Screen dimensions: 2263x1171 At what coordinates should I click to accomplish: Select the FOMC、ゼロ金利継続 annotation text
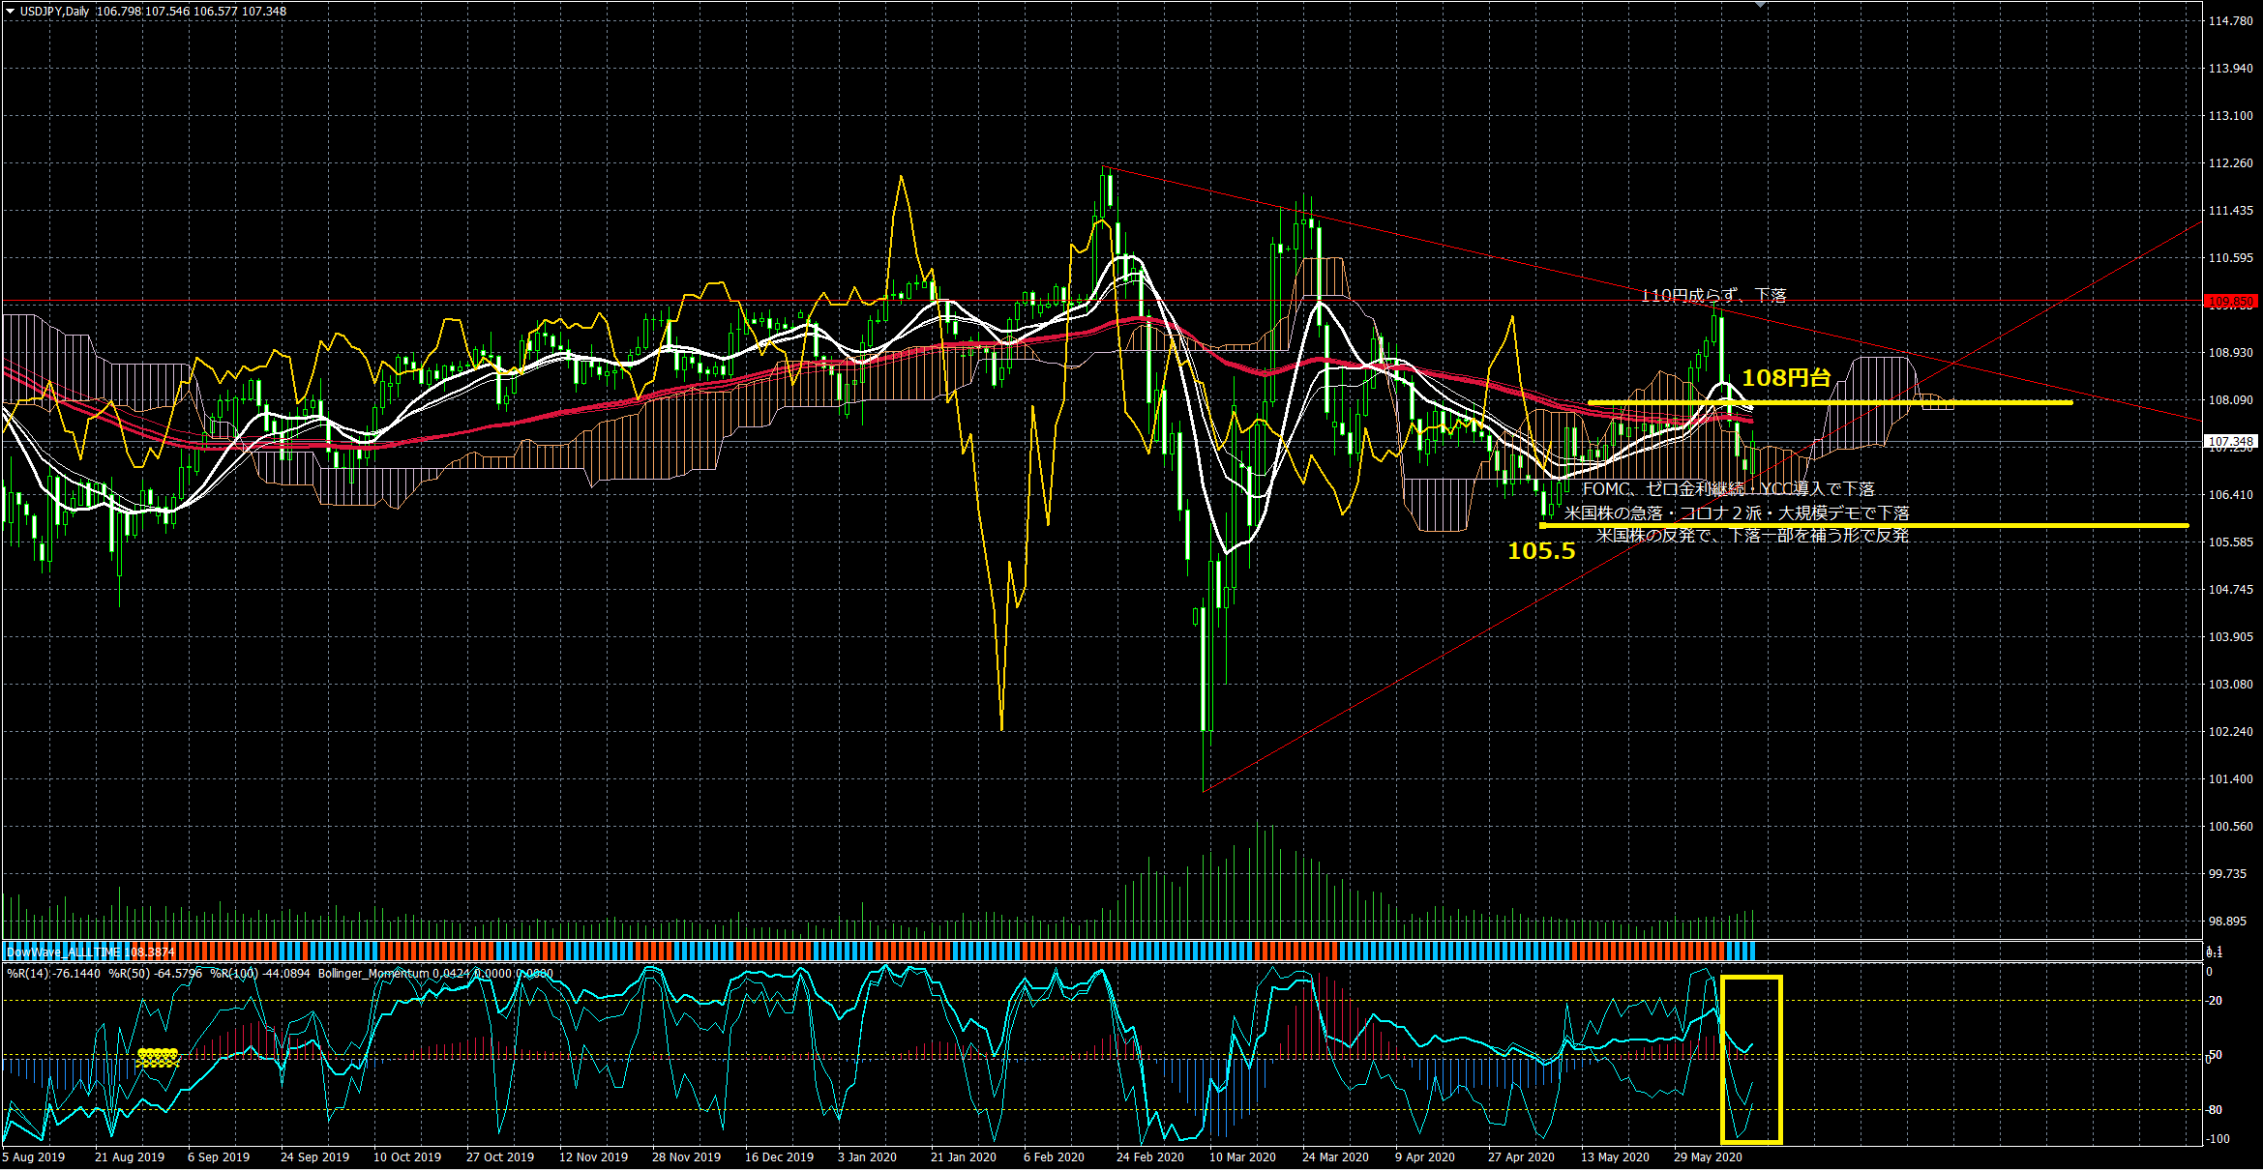[x=1728, y=489]
